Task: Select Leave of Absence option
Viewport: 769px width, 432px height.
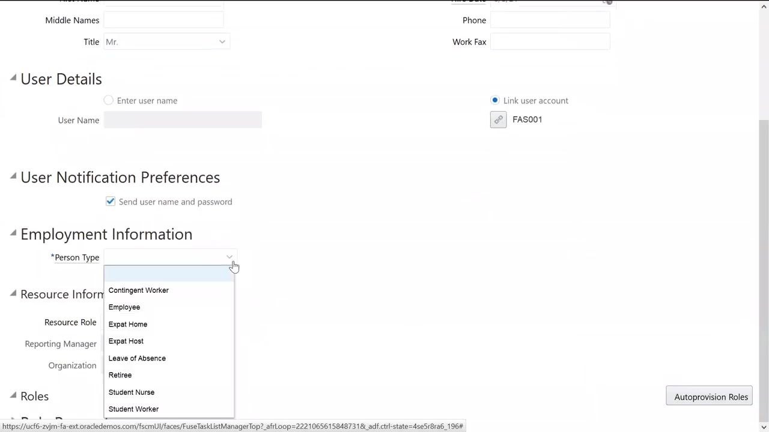Action: point(169,358)
